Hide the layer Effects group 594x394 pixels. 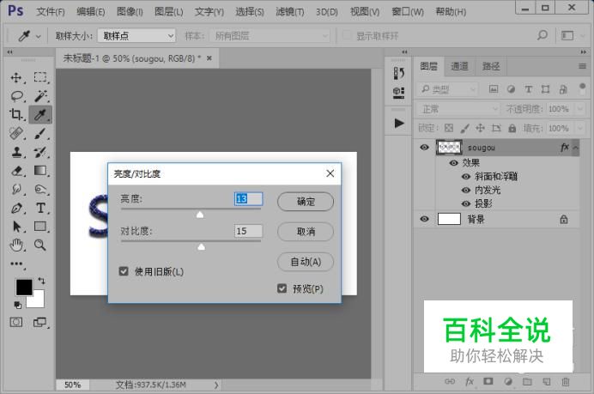coord(453,163)
